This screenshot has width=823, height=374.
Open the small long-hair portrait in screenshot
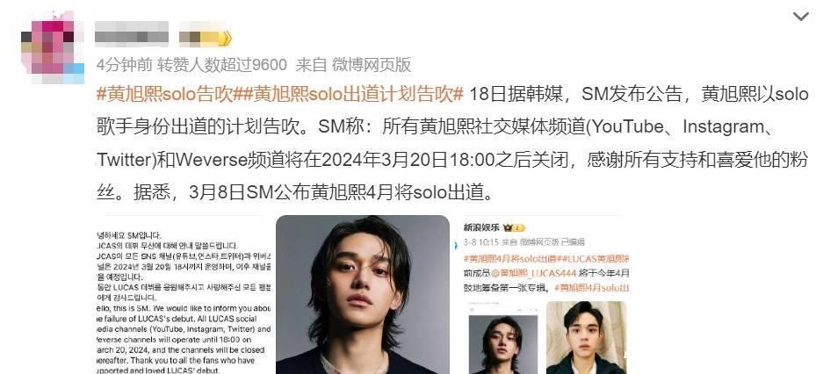click(503, 341)
